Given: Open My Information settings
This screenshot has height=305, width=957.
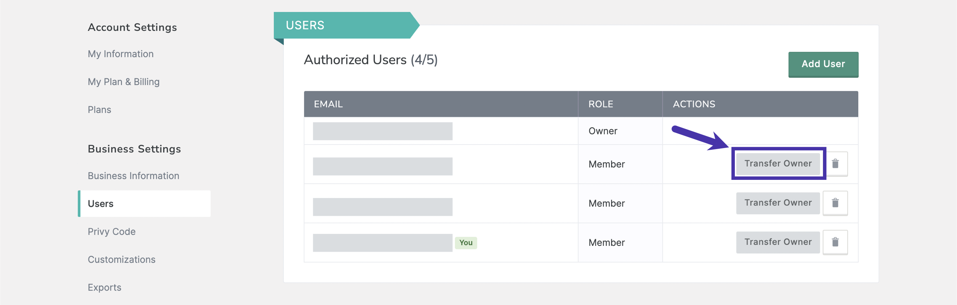Looking at the screenshot, I should point(120,54).
